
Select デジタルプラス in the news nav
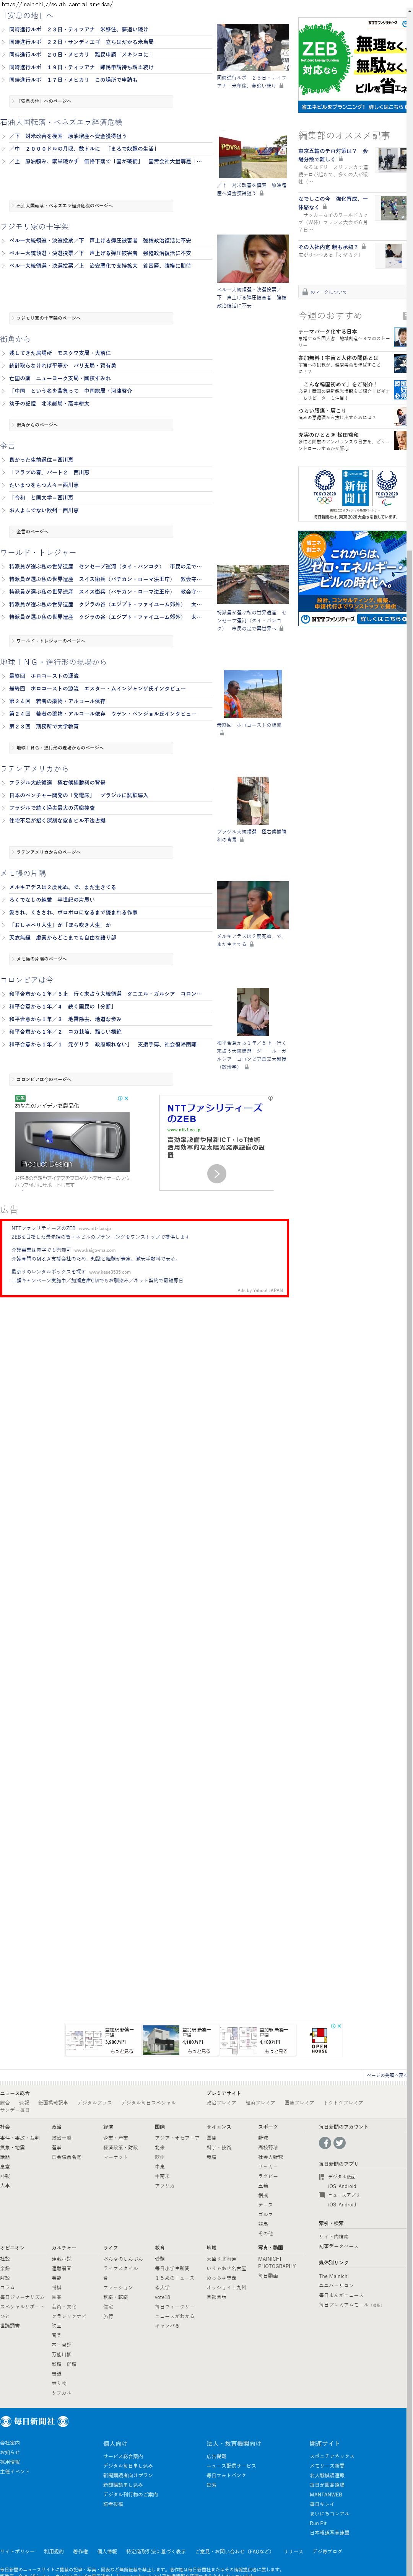[x=95, y=2103]
